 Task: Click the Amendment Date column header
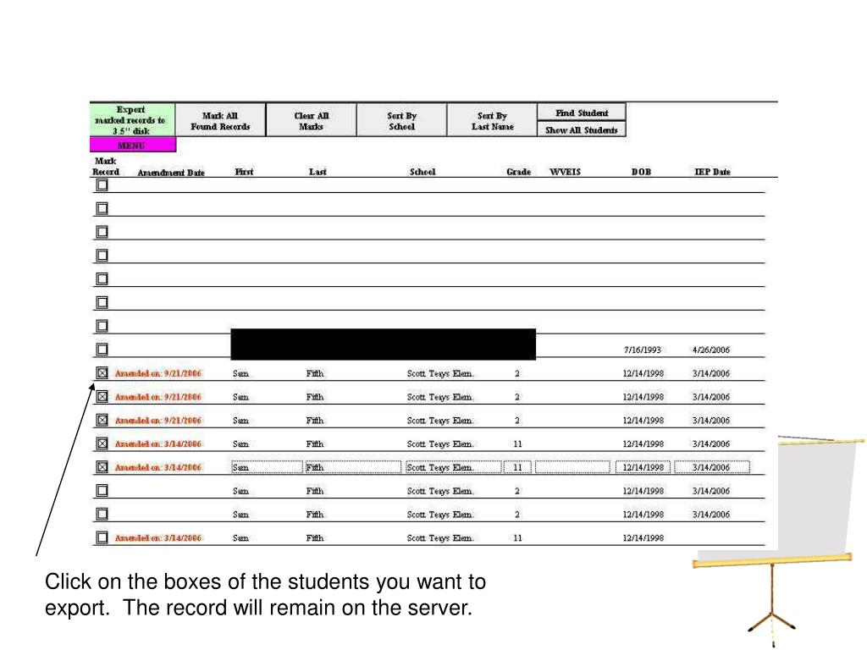[171, 173]
